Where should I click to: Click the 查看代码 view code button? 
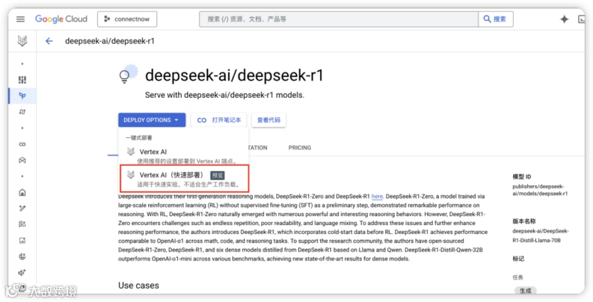[x=268, y=120]
